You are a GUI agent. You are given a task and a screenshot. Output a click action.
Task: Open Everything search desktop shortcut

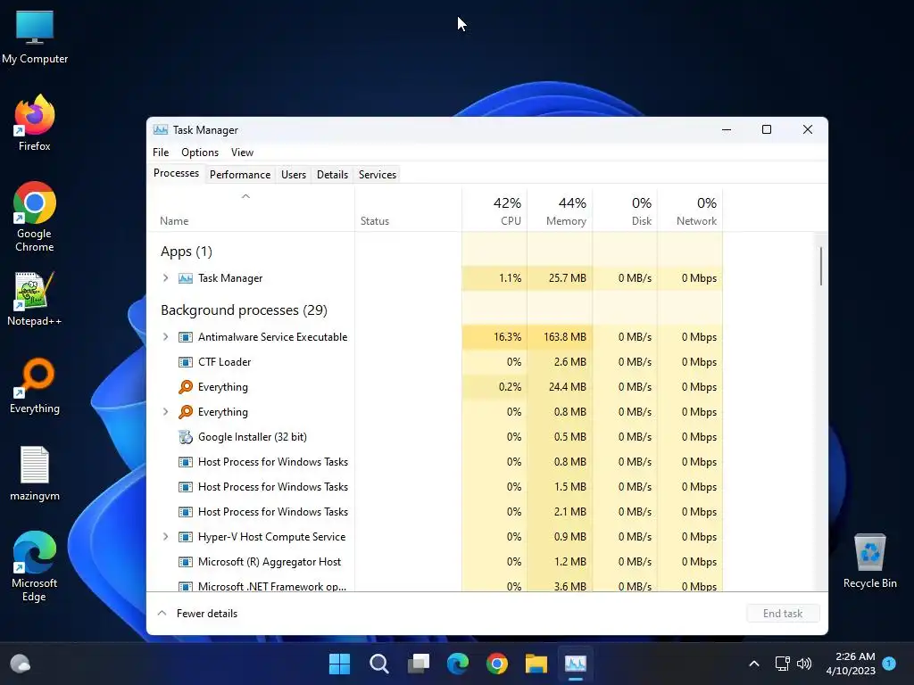point(35,385)
